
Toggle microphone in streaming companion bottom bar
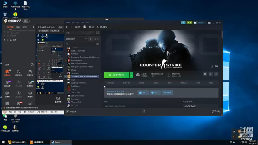tap(15, 112)
